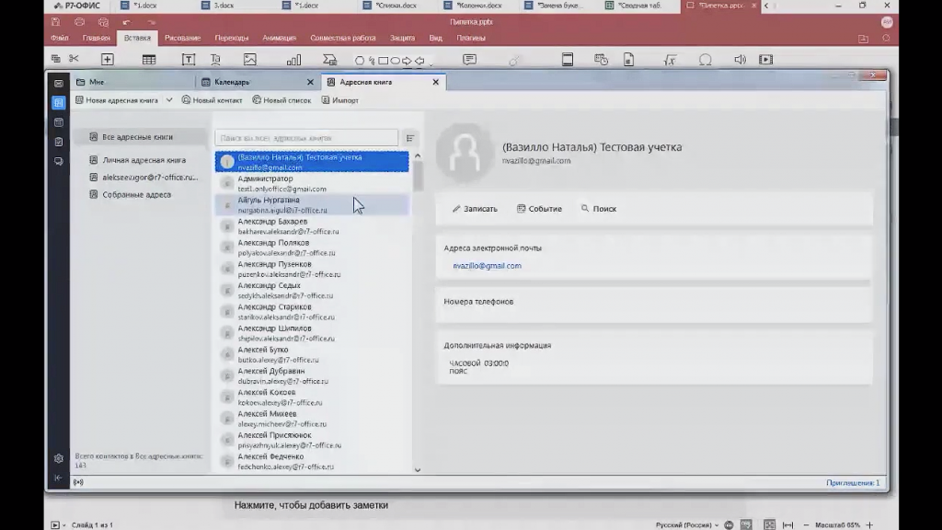Screen dimensions: 942x530
Task: Click the spell check globe icon in status bar
Action: 729,524
